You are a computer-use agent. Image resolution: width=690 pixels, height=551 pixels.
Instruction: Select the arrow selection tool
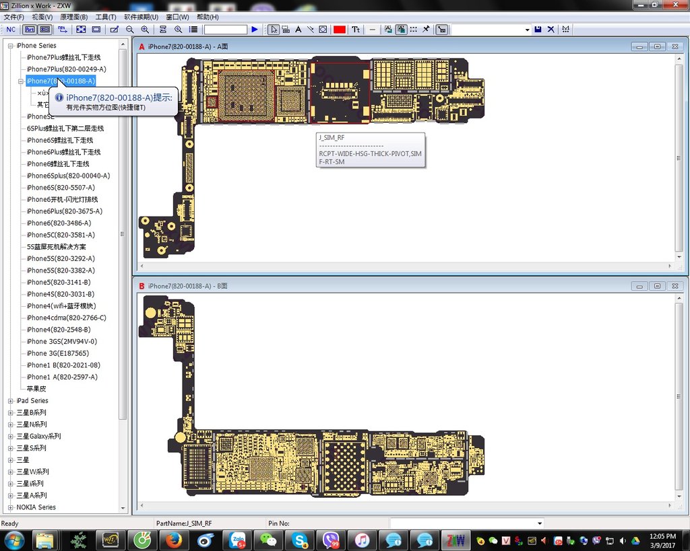click(x=274, y=29)
